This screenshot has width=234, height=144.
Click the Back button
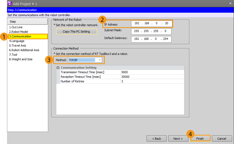click(156, 139)
